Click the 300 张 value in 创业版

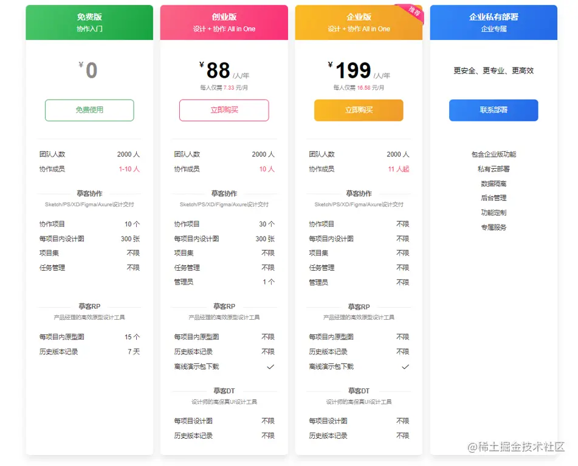pyautogui.click(x=266, y=239)
